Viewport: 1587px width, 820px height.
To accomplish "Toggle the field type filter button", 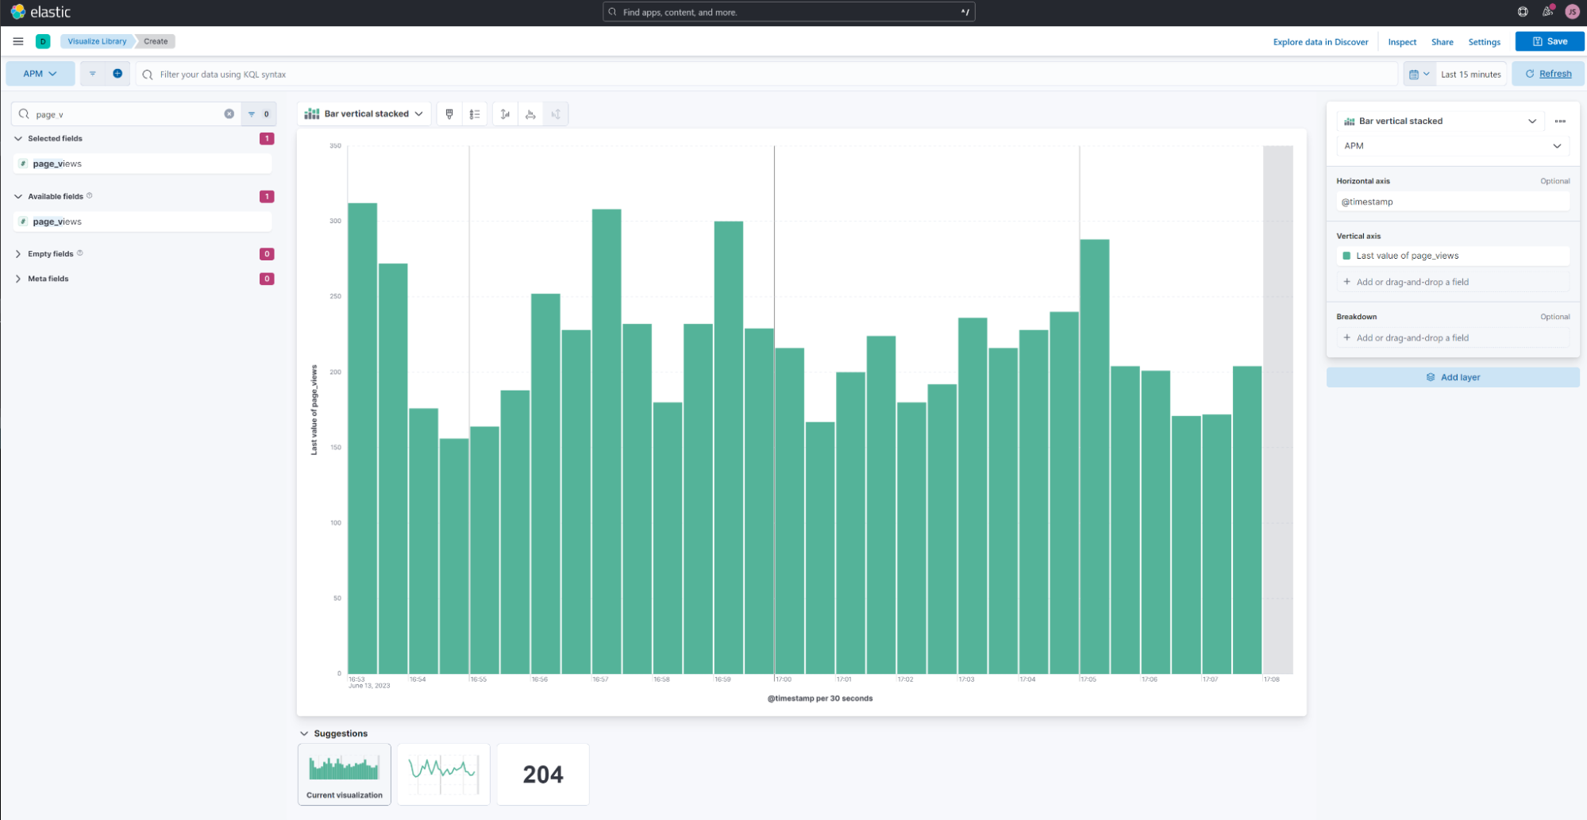I will (258, 114).
